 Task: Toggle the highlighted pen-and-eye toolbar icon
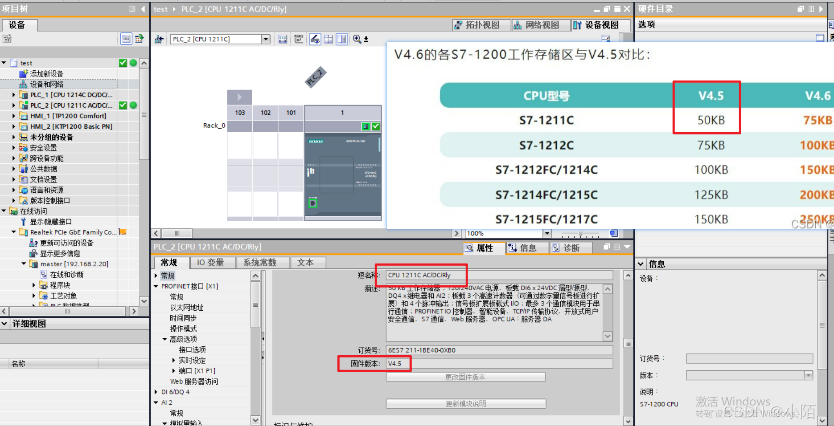[315, 39]
